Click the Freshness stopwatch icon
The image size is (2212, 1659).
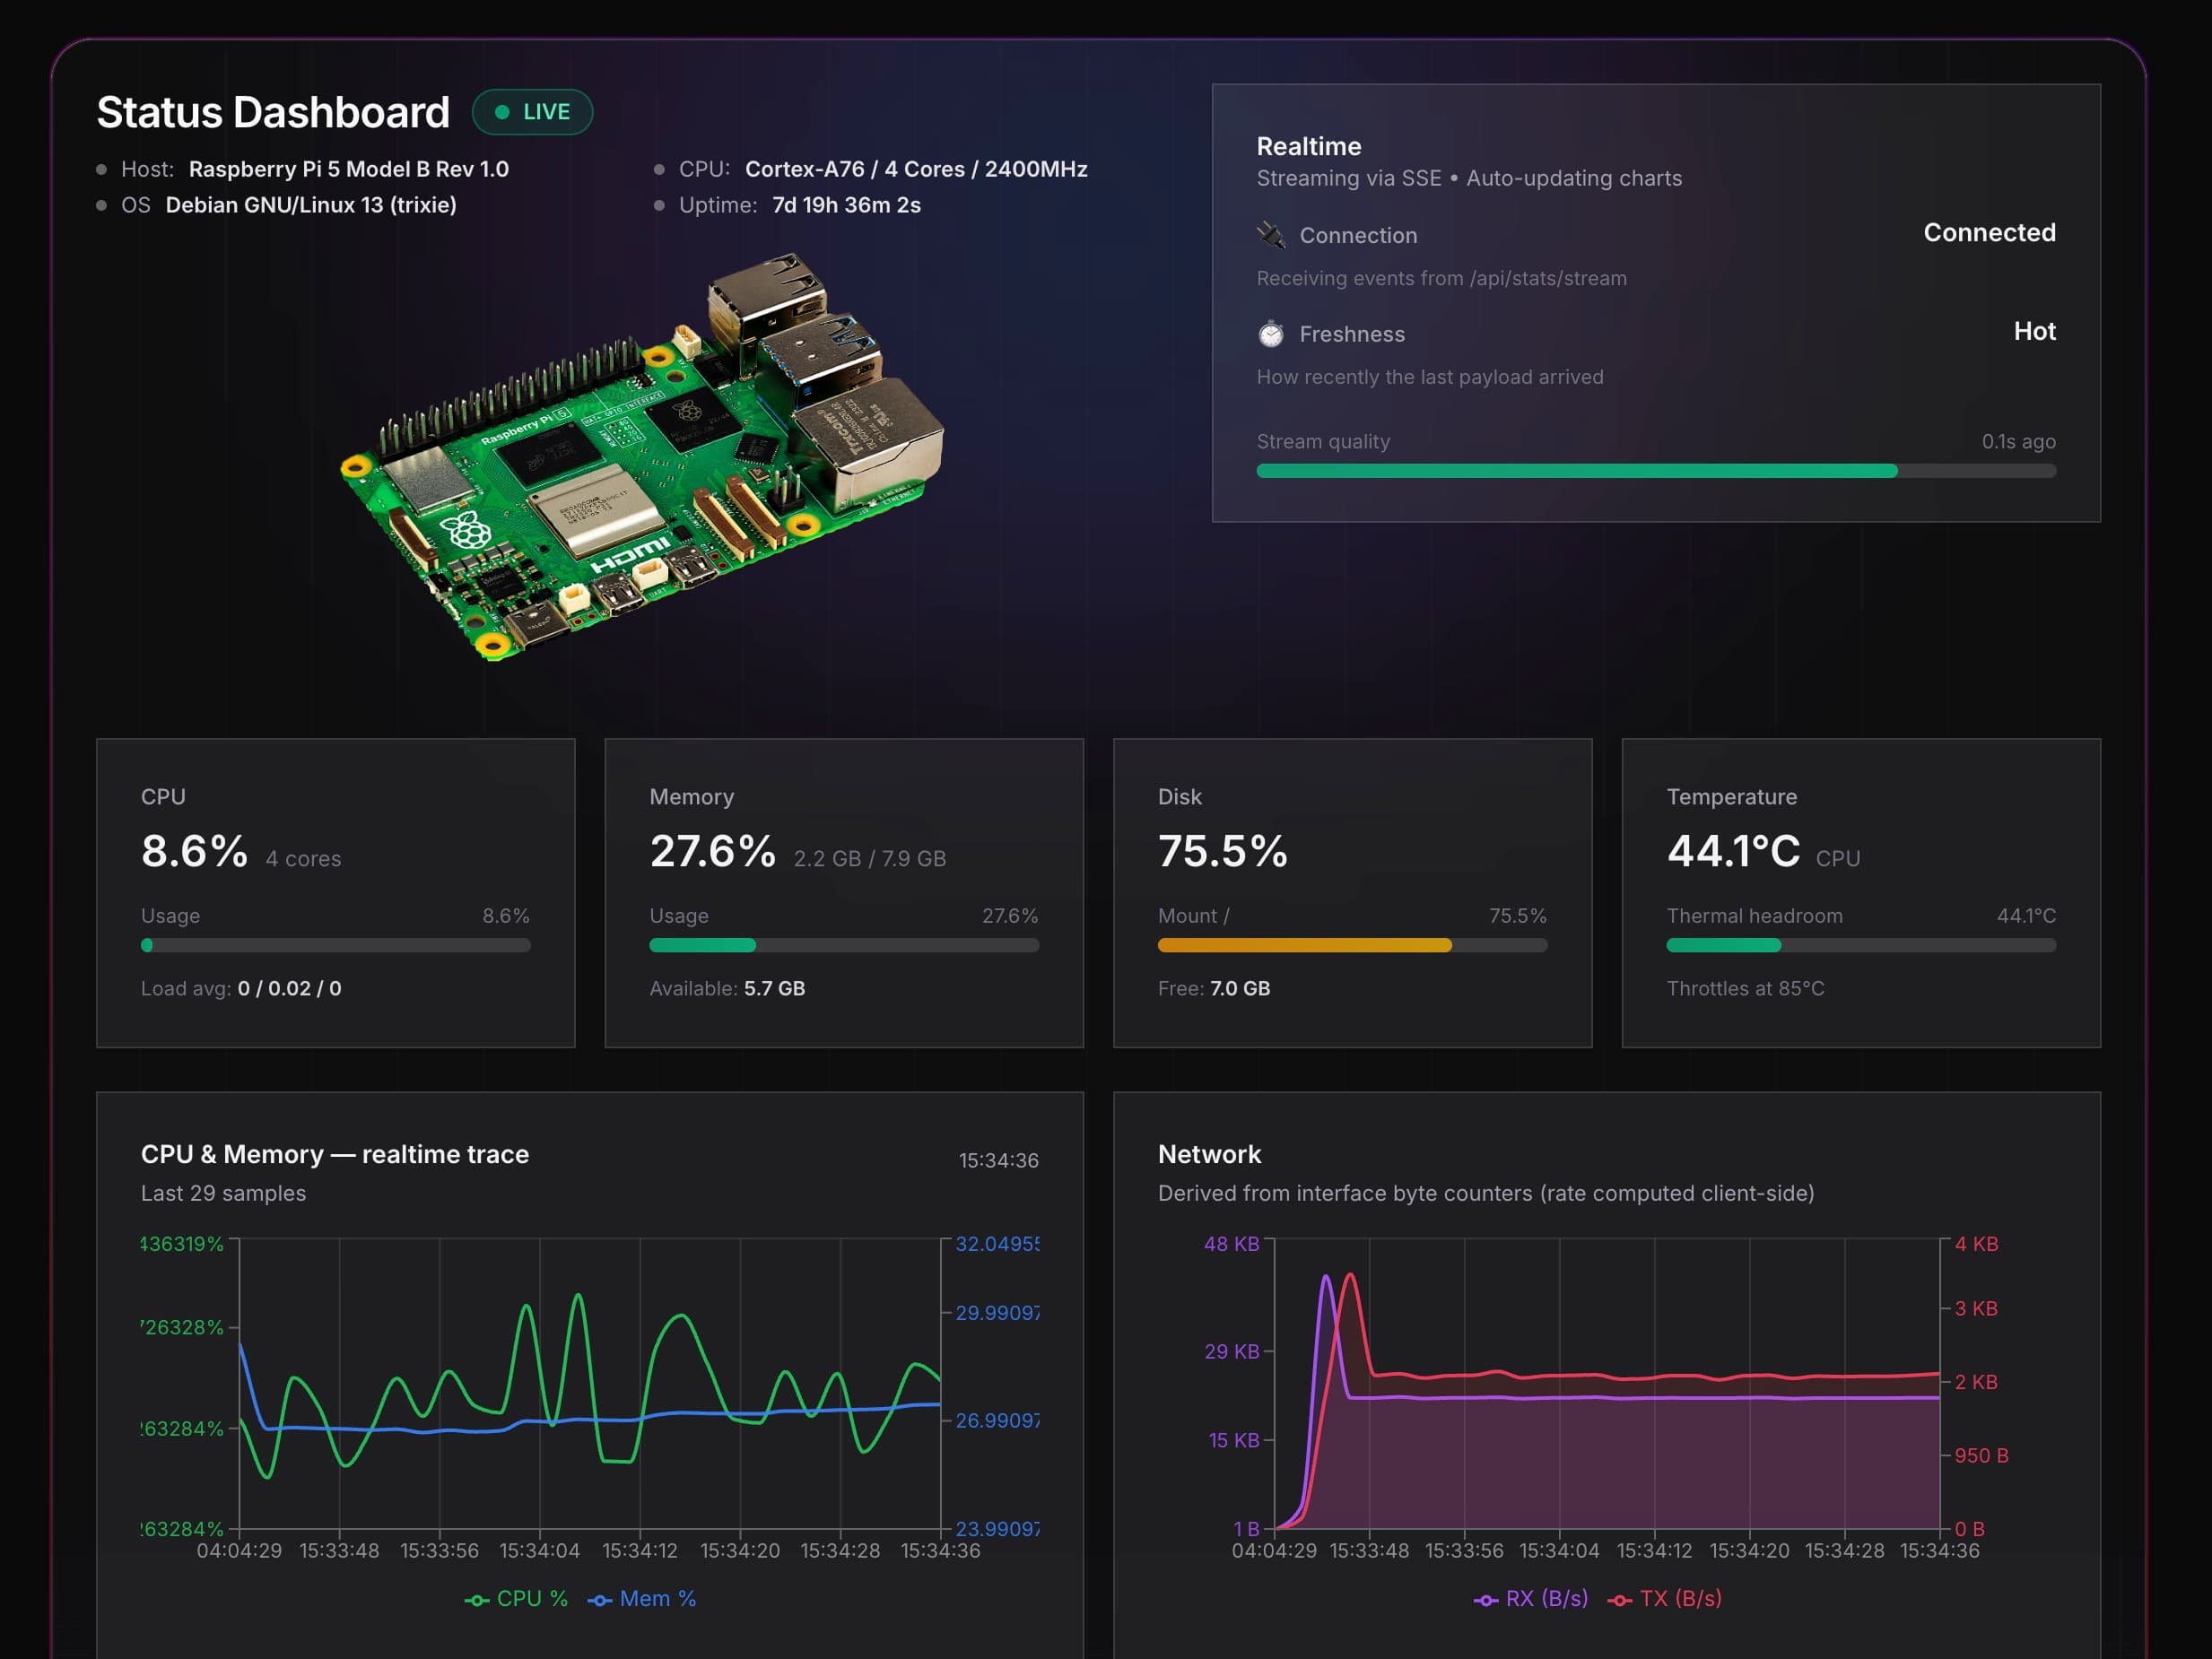(1271, 334)
